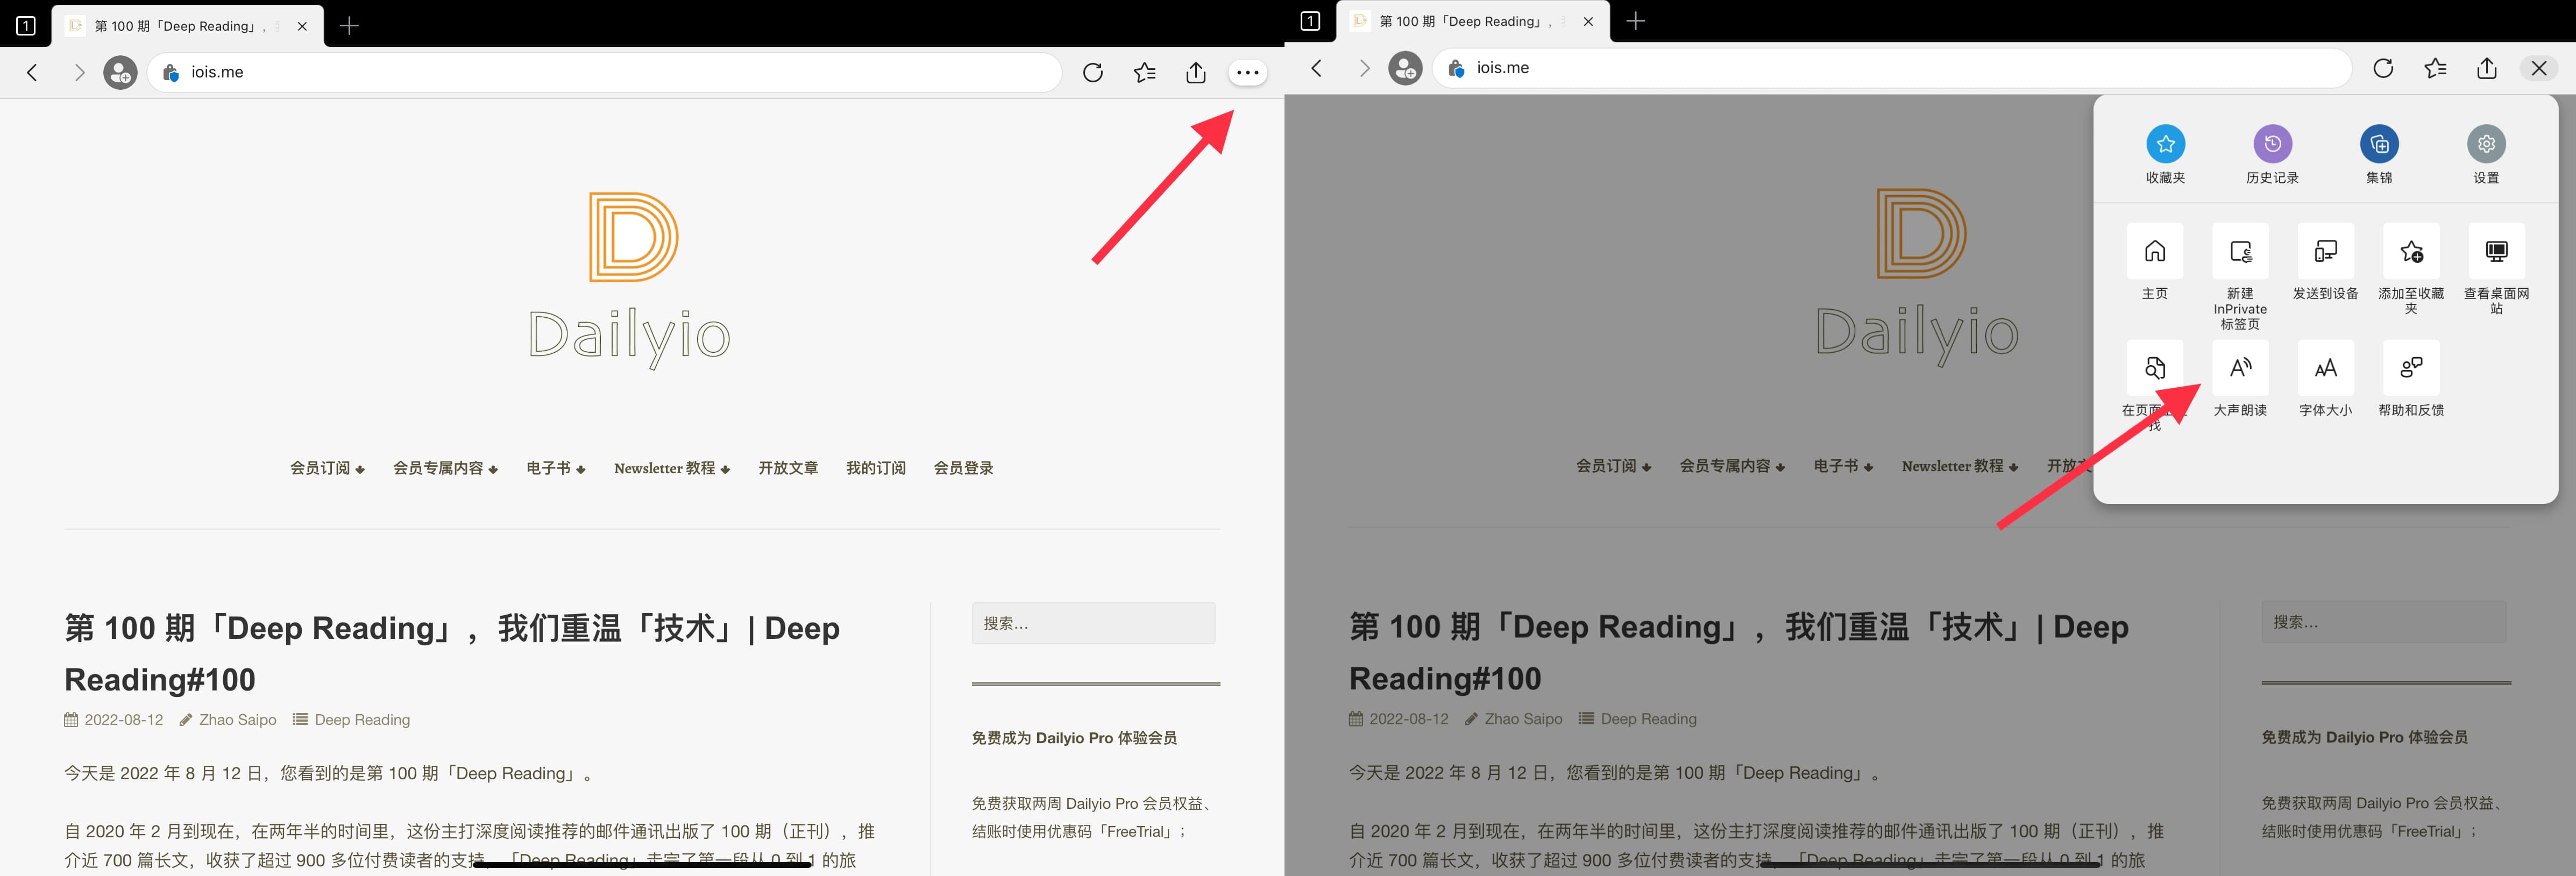The image size is (2576, 876).
Task: Open 我的订阅 in the left page navigation
Action: [876, 468]
